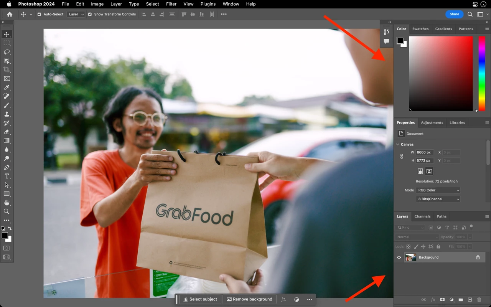Open the 8 Bits/Channel dropdown

click(x=438, y=199)
